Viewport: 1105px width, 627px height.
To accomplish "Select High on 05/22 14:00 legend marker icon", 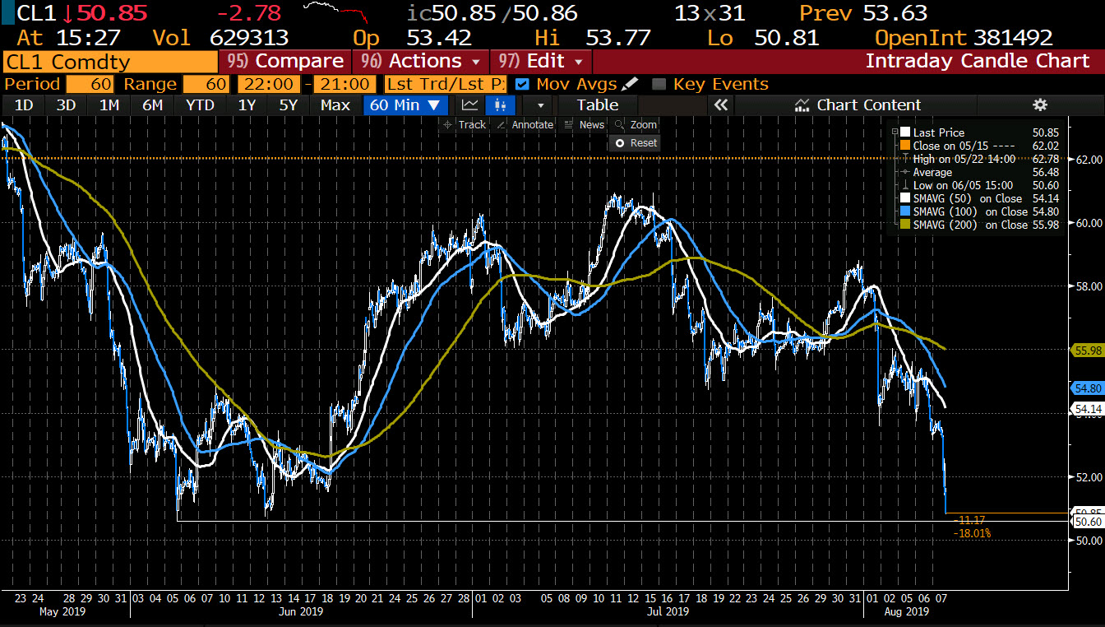I will pyautogui.click(x=905, y=159).
